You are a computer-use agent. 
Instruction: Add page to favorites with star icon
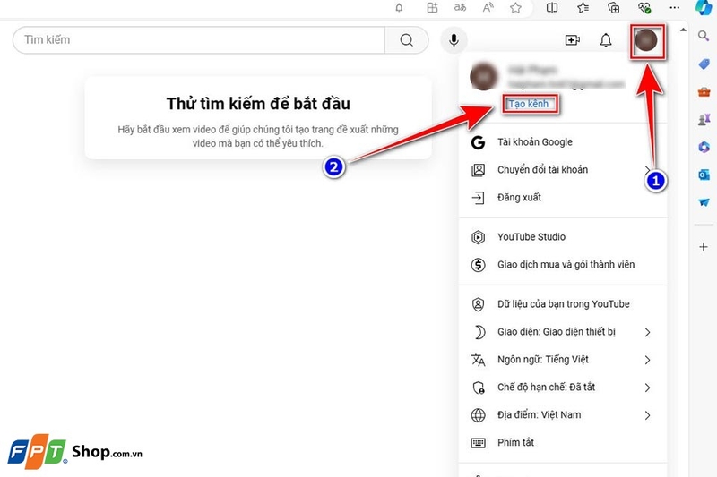click(x=516, y=8)
